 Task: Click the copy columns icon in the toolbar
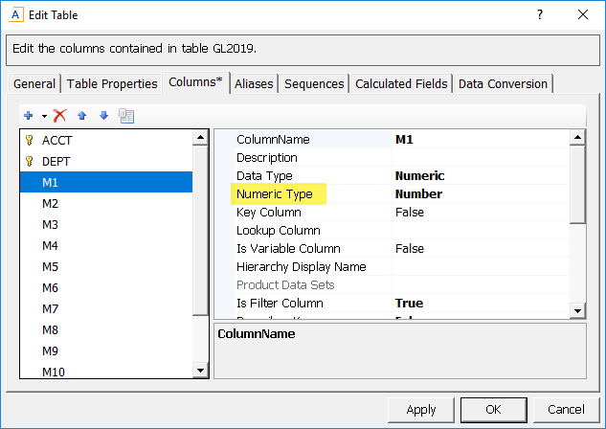coord(125,116)
